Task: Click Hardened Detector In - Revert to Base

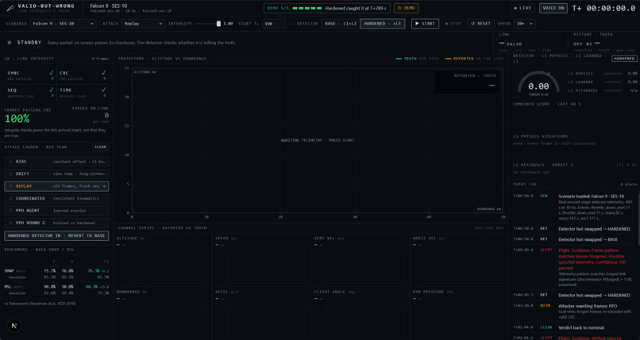Action: (56, 235)
